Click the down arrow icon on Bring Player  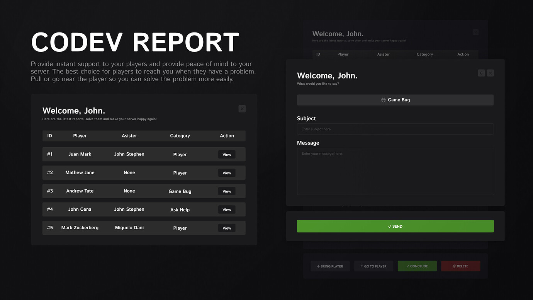(318, 266)
